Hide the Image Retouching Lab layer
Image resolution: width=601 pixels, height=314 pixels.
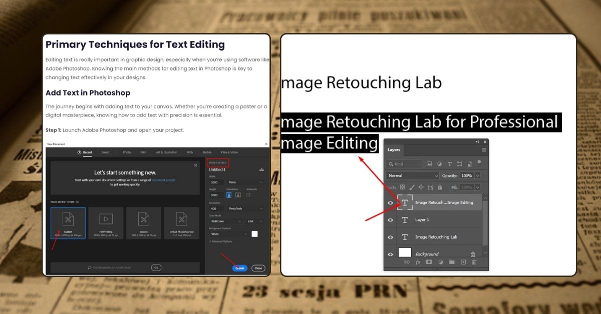click(x=391, y=237)
